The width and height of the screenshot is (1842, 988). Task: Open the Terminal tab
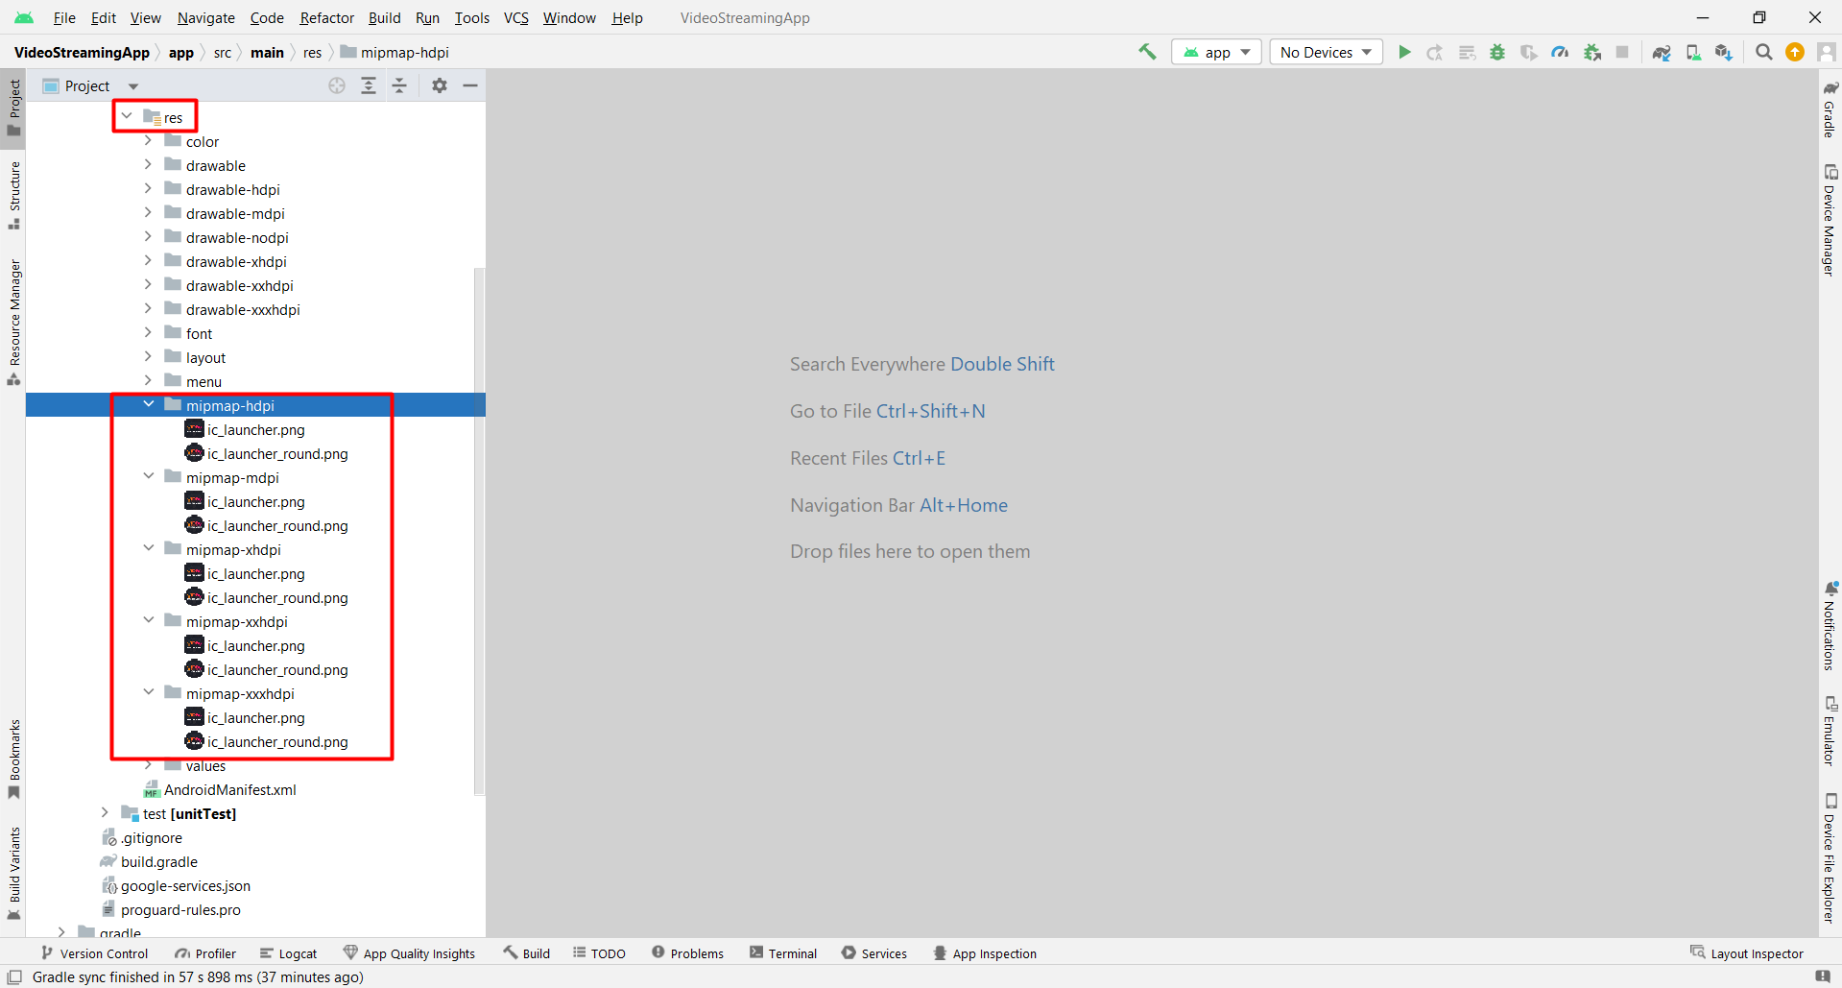pos(783,953)
